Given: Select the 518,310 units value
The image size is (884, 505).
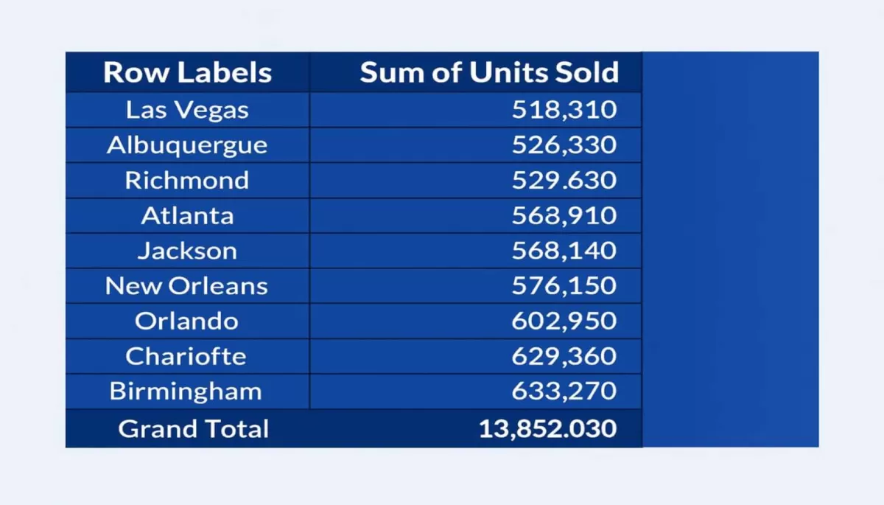Looking at the screenshot, I should coord(564,110).
